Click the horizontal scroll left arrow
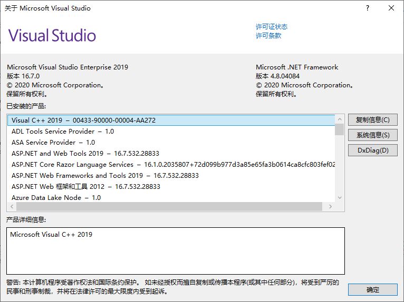 12,206
